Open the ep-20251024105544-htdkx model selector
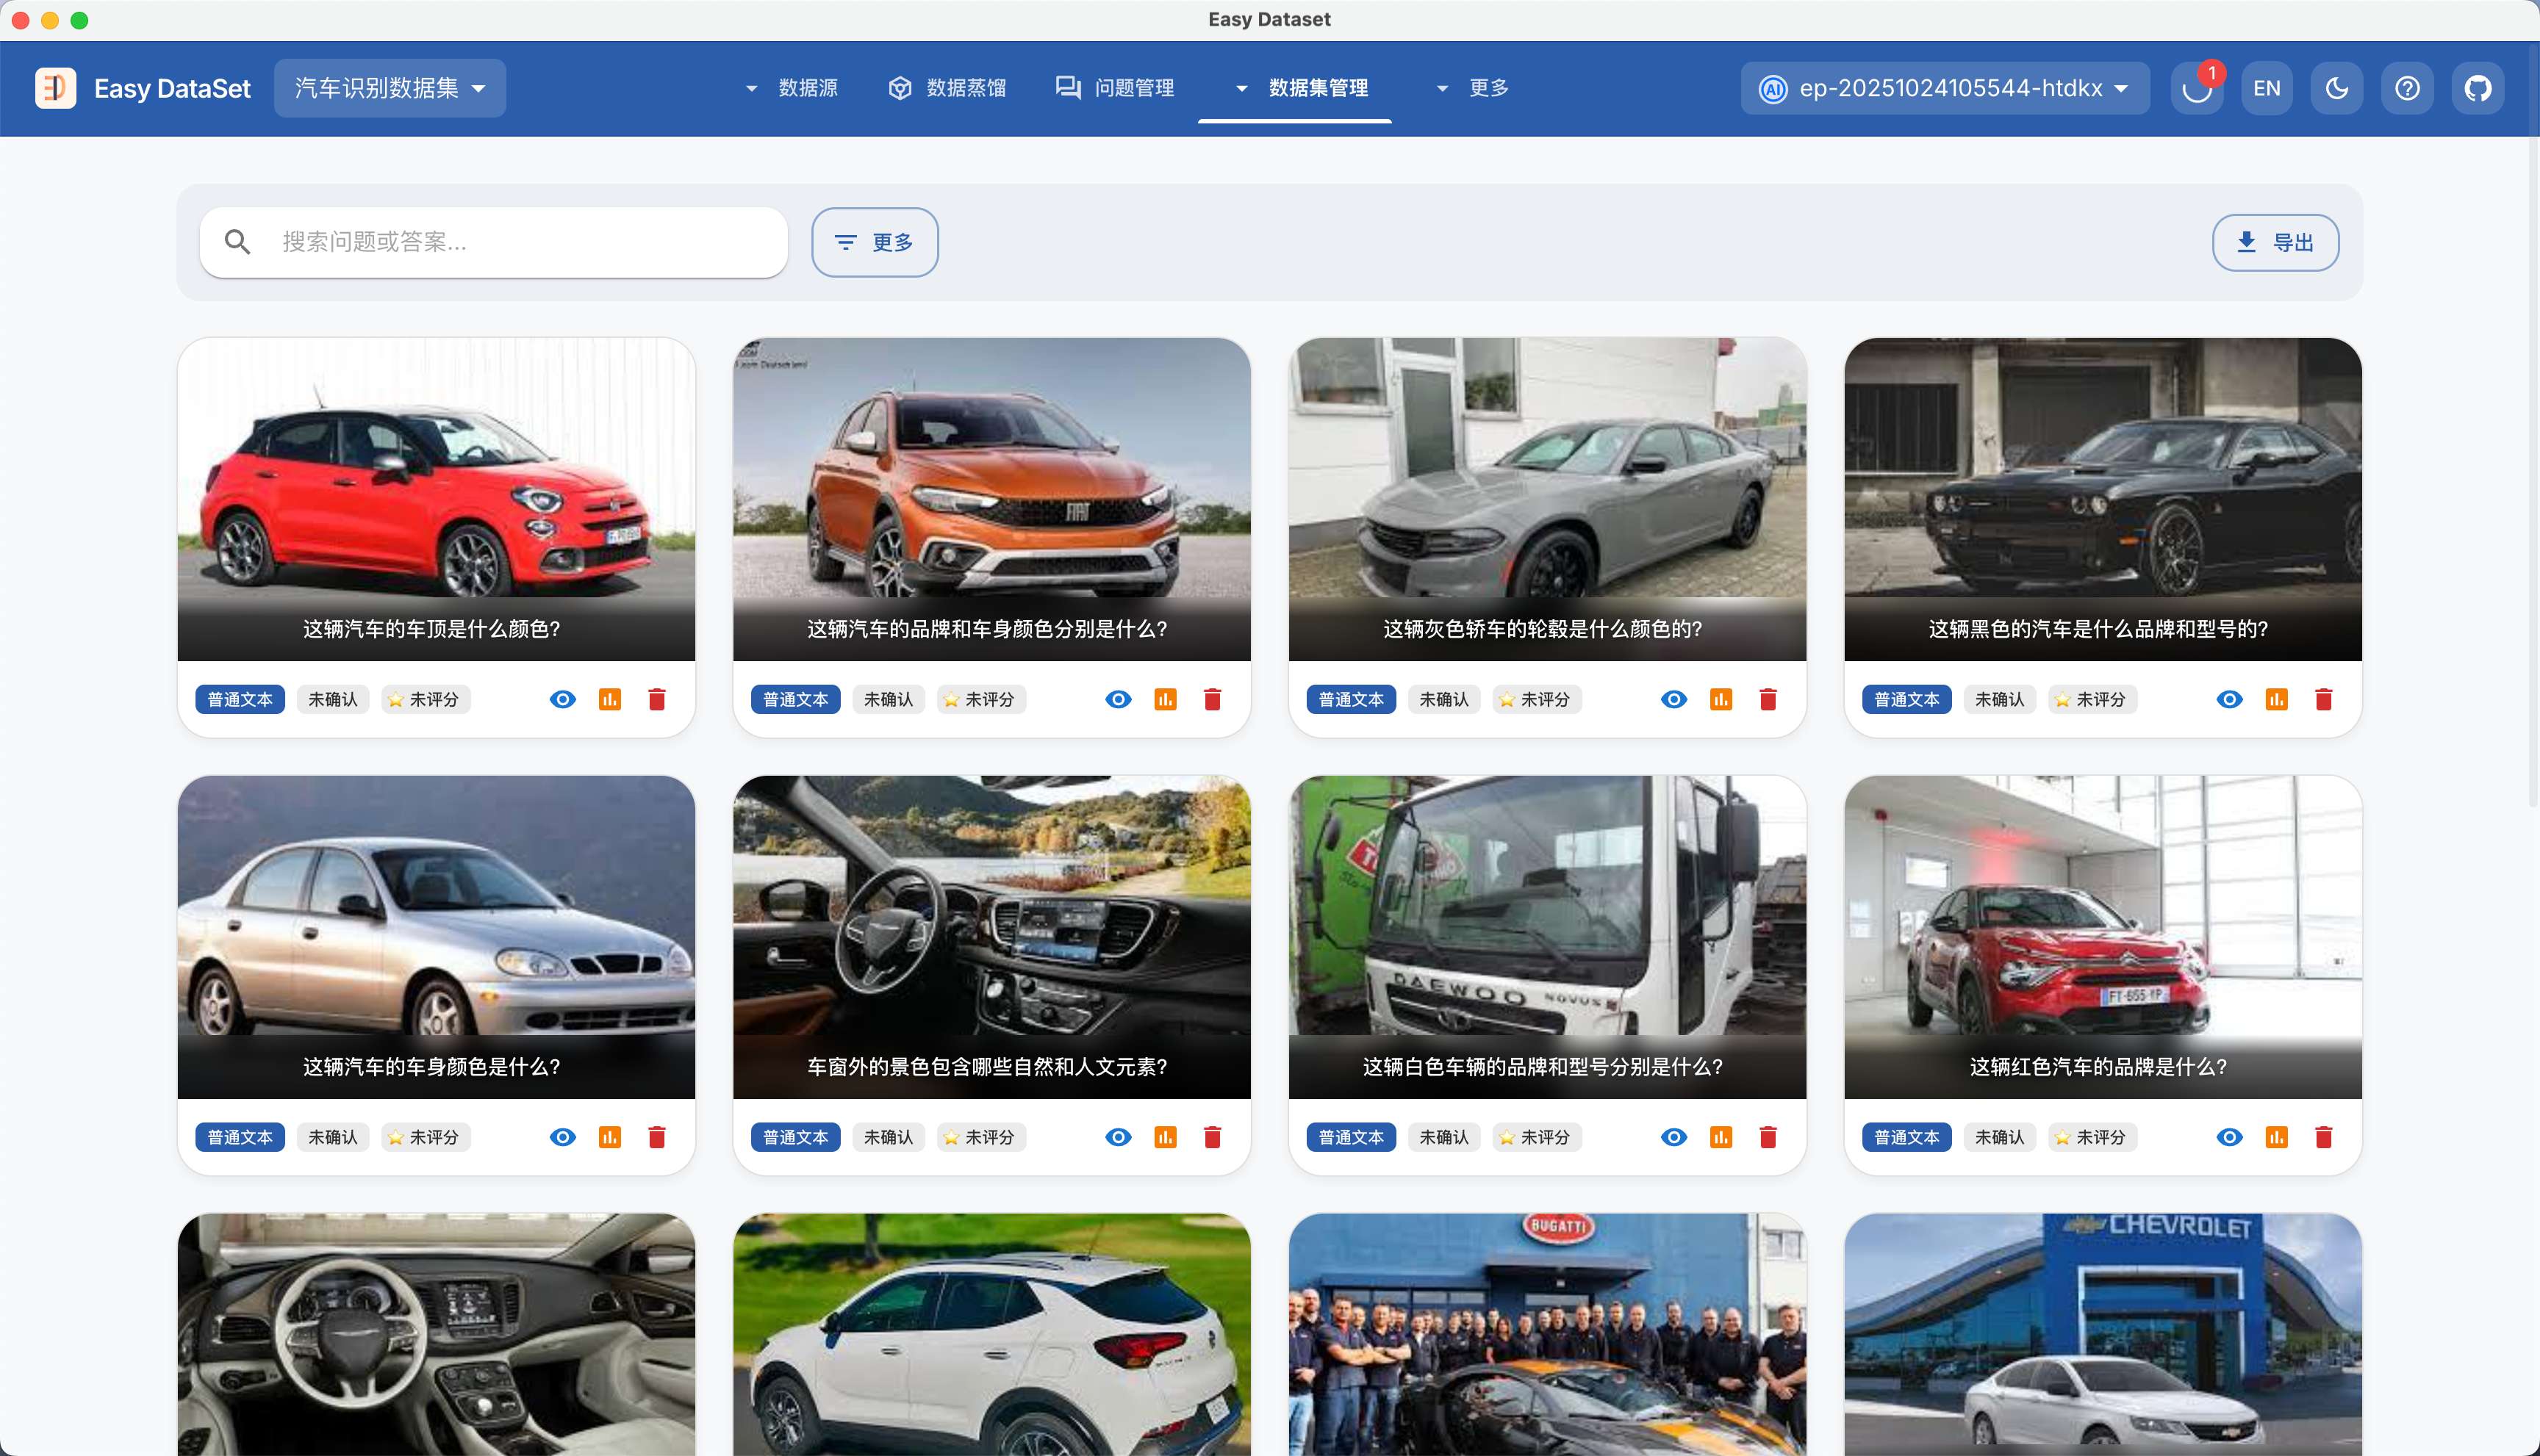The height and width of the screenshot is (1456, 2540). pos(1945,88)
